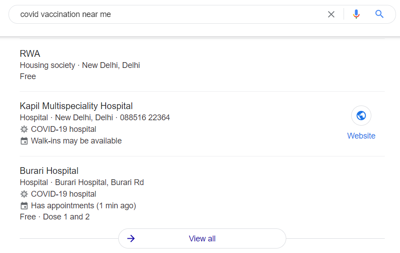This screenshot has height=253, width=400.
Task: Clear the search box with X icon
Action: click(331, 14)
